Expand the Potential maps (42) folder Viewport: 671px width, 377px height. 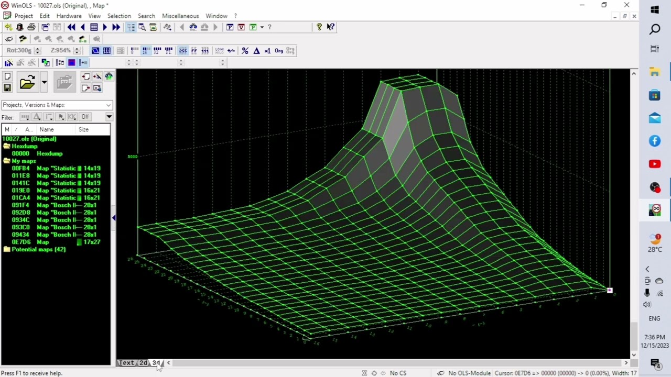[6, 250]
